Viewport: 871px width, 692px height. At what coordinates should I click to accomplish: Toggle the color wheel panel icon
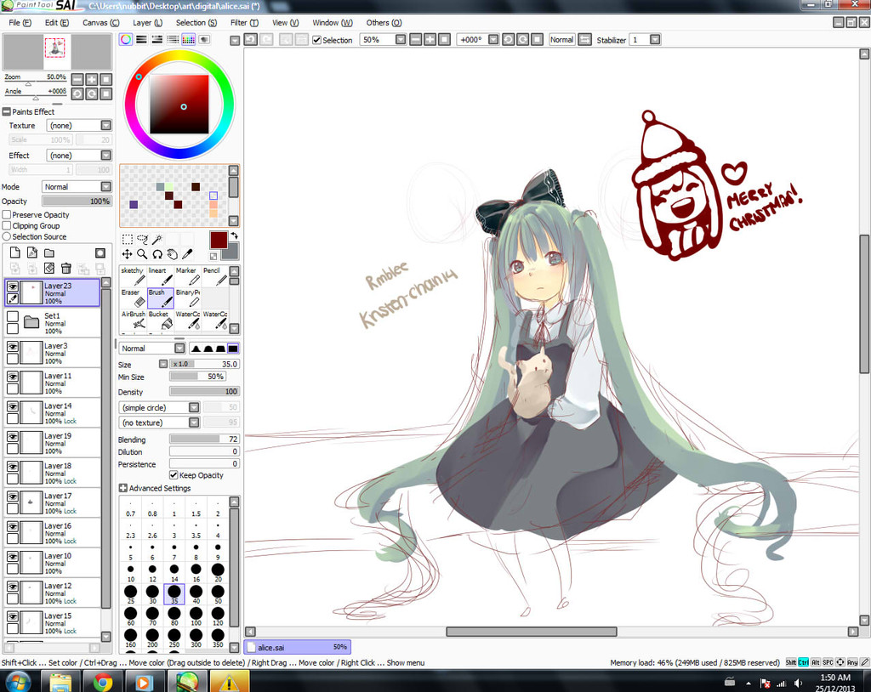(126, 39)
